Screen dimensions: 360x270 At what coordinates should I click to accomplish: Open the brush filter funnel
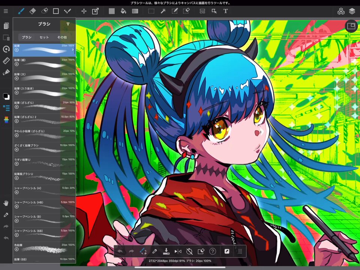(68, 24)
